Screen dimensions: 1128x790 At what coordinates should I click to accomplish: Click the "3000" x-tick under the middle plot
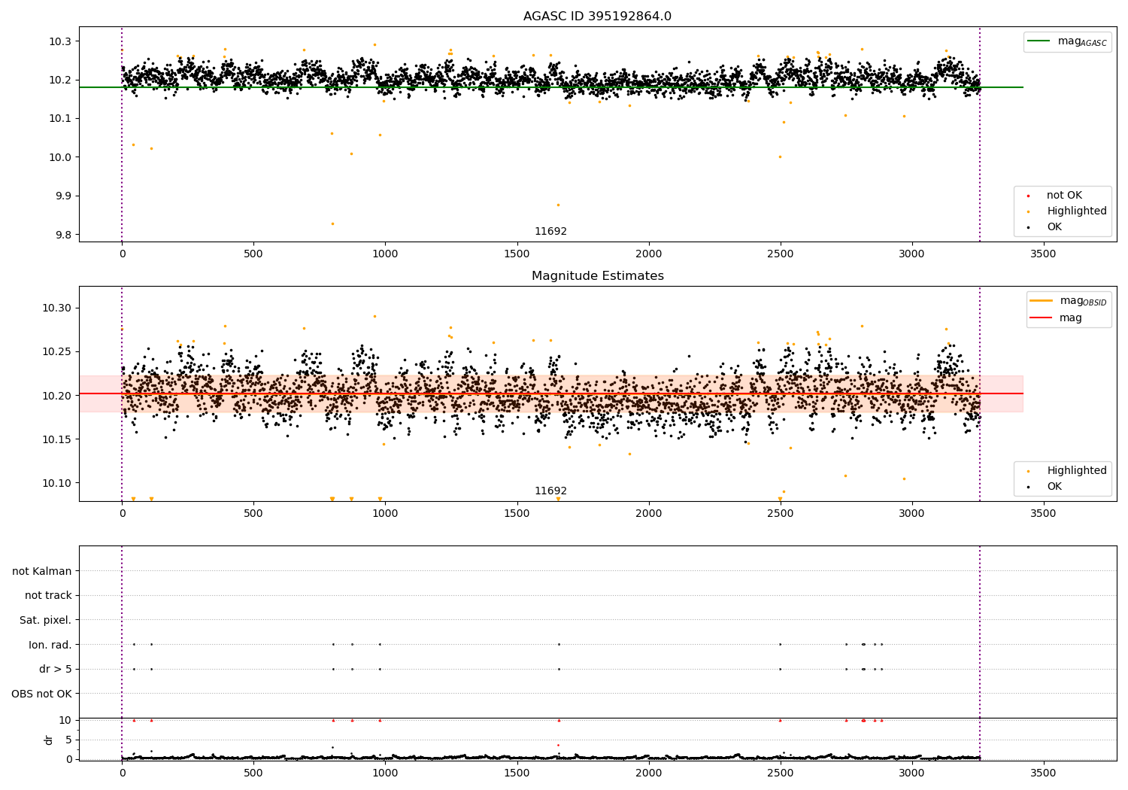911,514
